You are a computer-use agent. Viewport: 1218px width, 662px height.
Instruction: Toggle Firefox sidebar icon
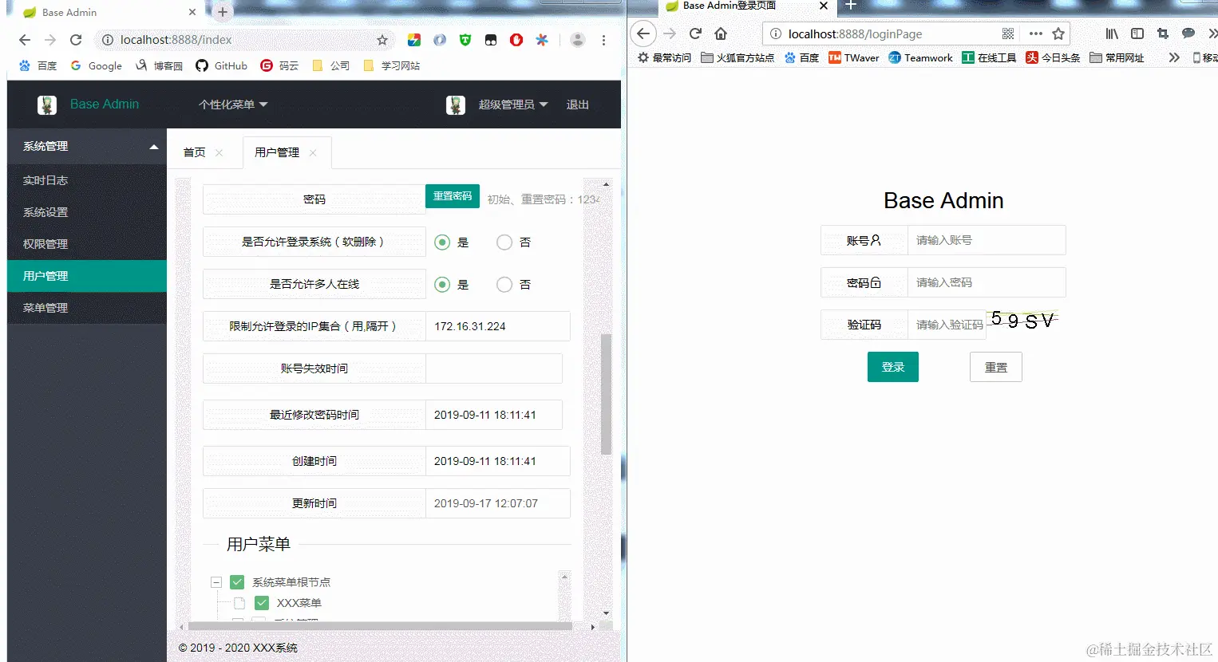pyautogui.click(x=1137, y=33)
